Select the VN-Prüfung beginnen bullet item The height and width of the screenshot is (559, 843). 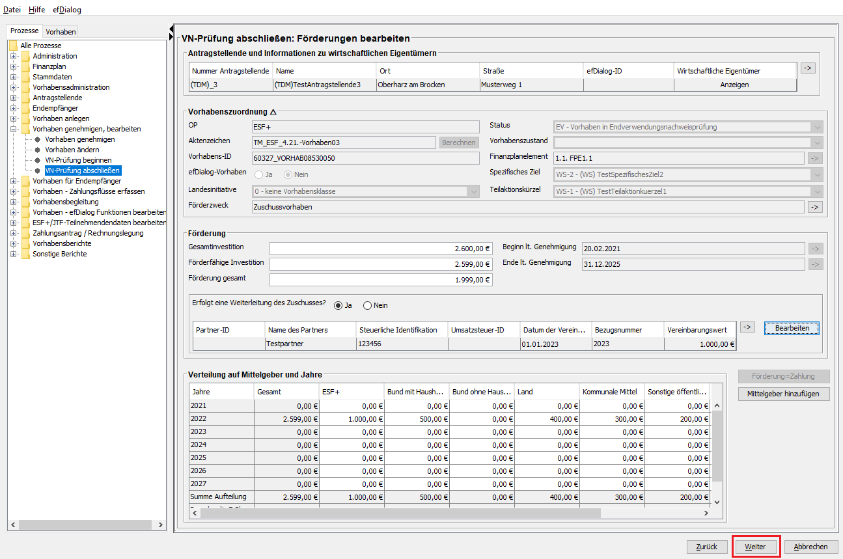(x=38, y=160)
